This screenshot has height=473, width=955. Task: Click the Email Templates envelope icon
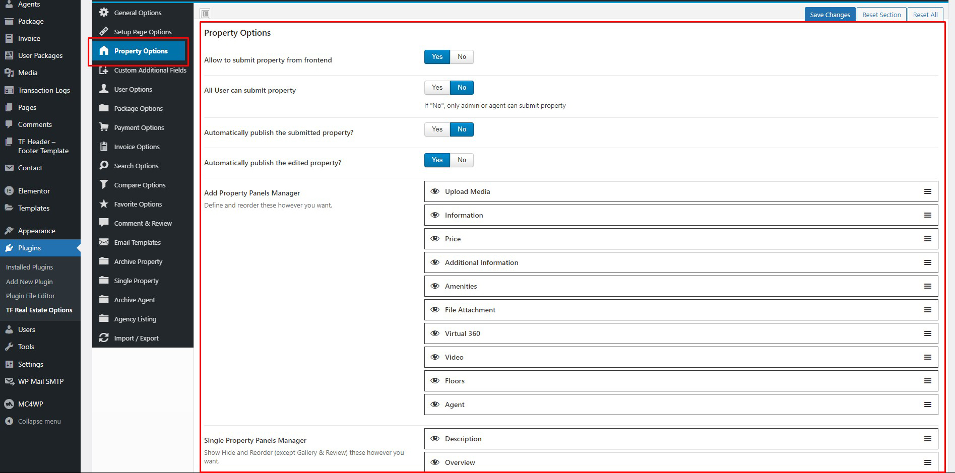[104, 242]
